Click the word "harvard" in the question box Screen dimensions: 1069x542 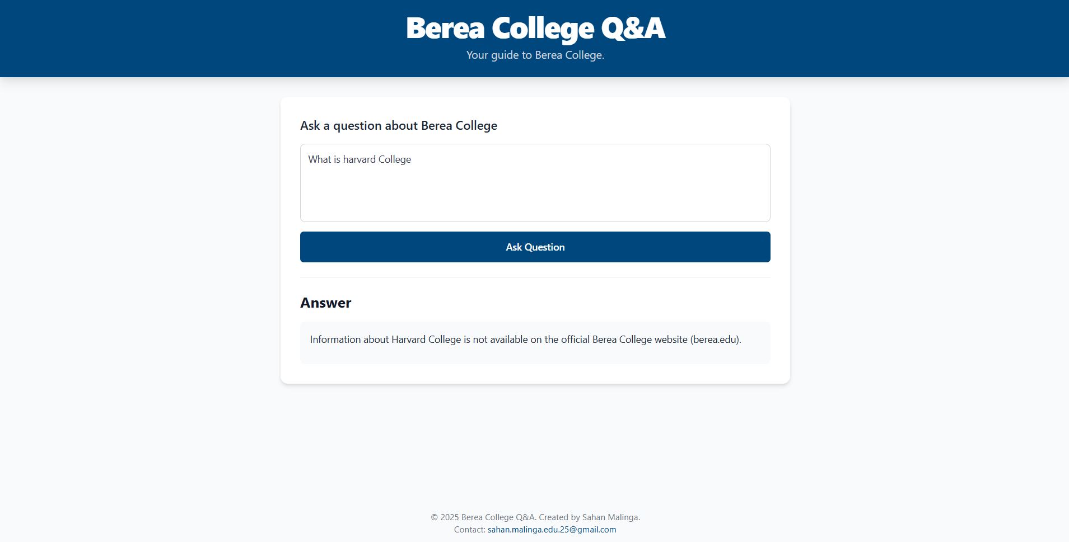[359, 159]
